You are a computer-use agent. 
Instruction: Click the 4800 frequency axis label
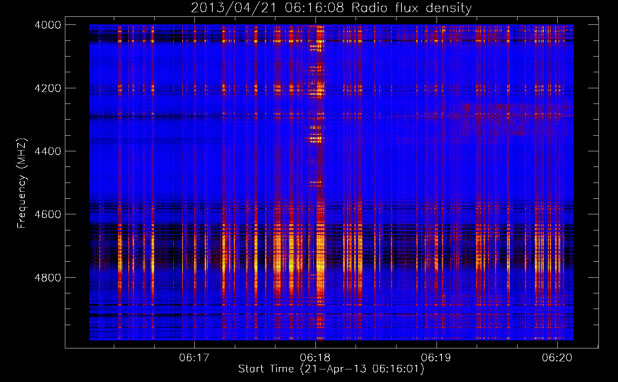click(48, 278)
